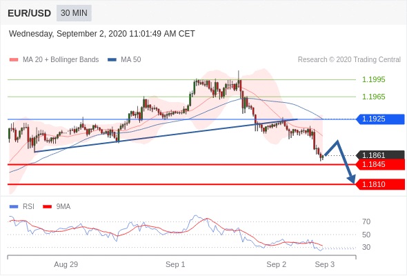The height and width of the screenshot is (276, 407).
Task: Click the Research © 2020 Trading Central credit
Action: 349,60
